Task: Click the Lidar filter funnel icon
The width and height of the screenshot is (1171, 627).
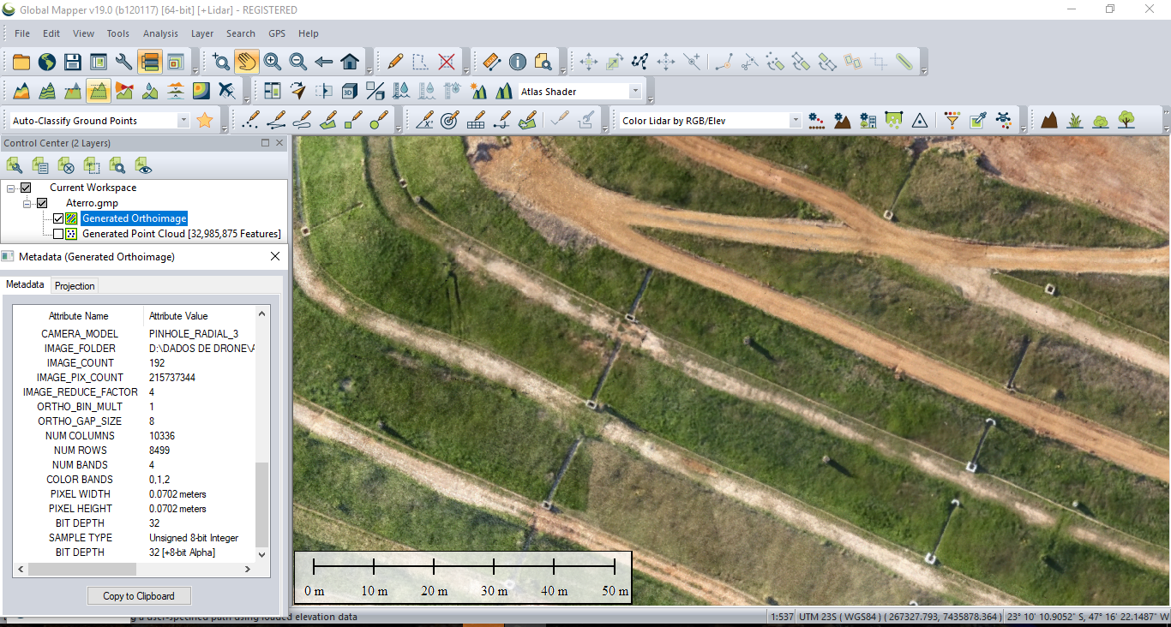Action: 952,120
